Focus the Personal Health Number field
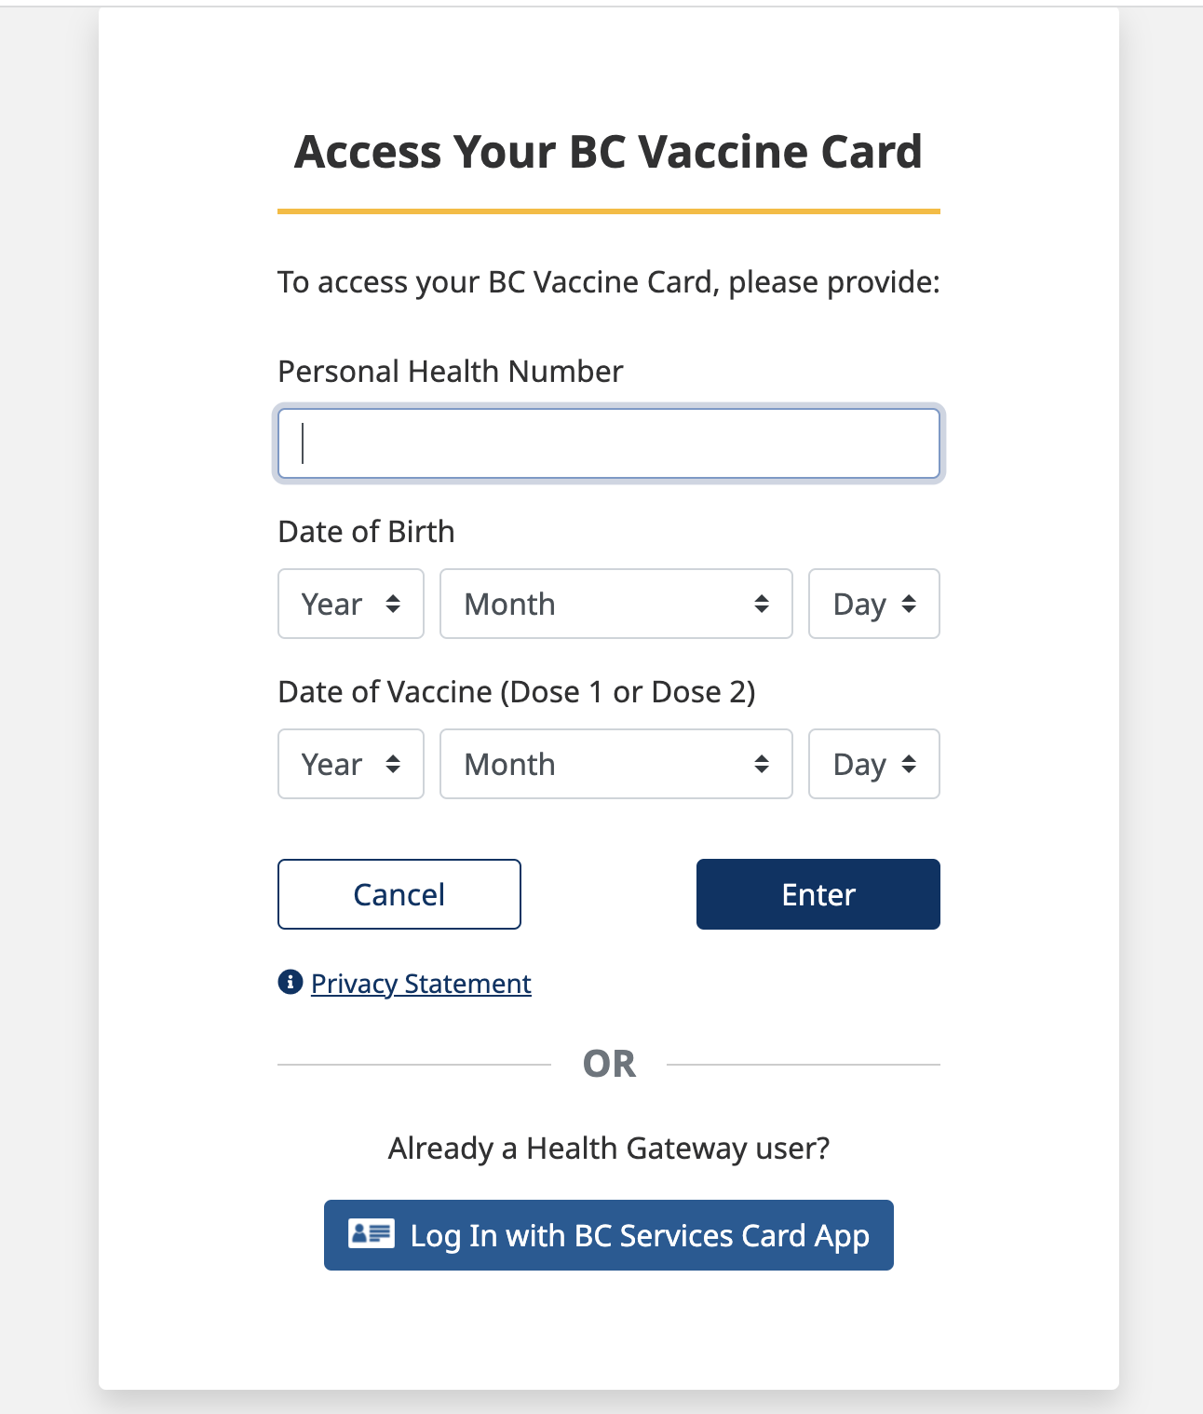 (609, 443)
